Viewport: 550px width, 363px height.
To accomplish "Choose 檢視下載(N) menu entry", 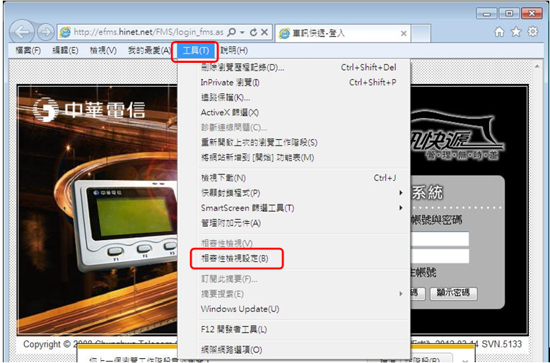I will click(294, 178).
